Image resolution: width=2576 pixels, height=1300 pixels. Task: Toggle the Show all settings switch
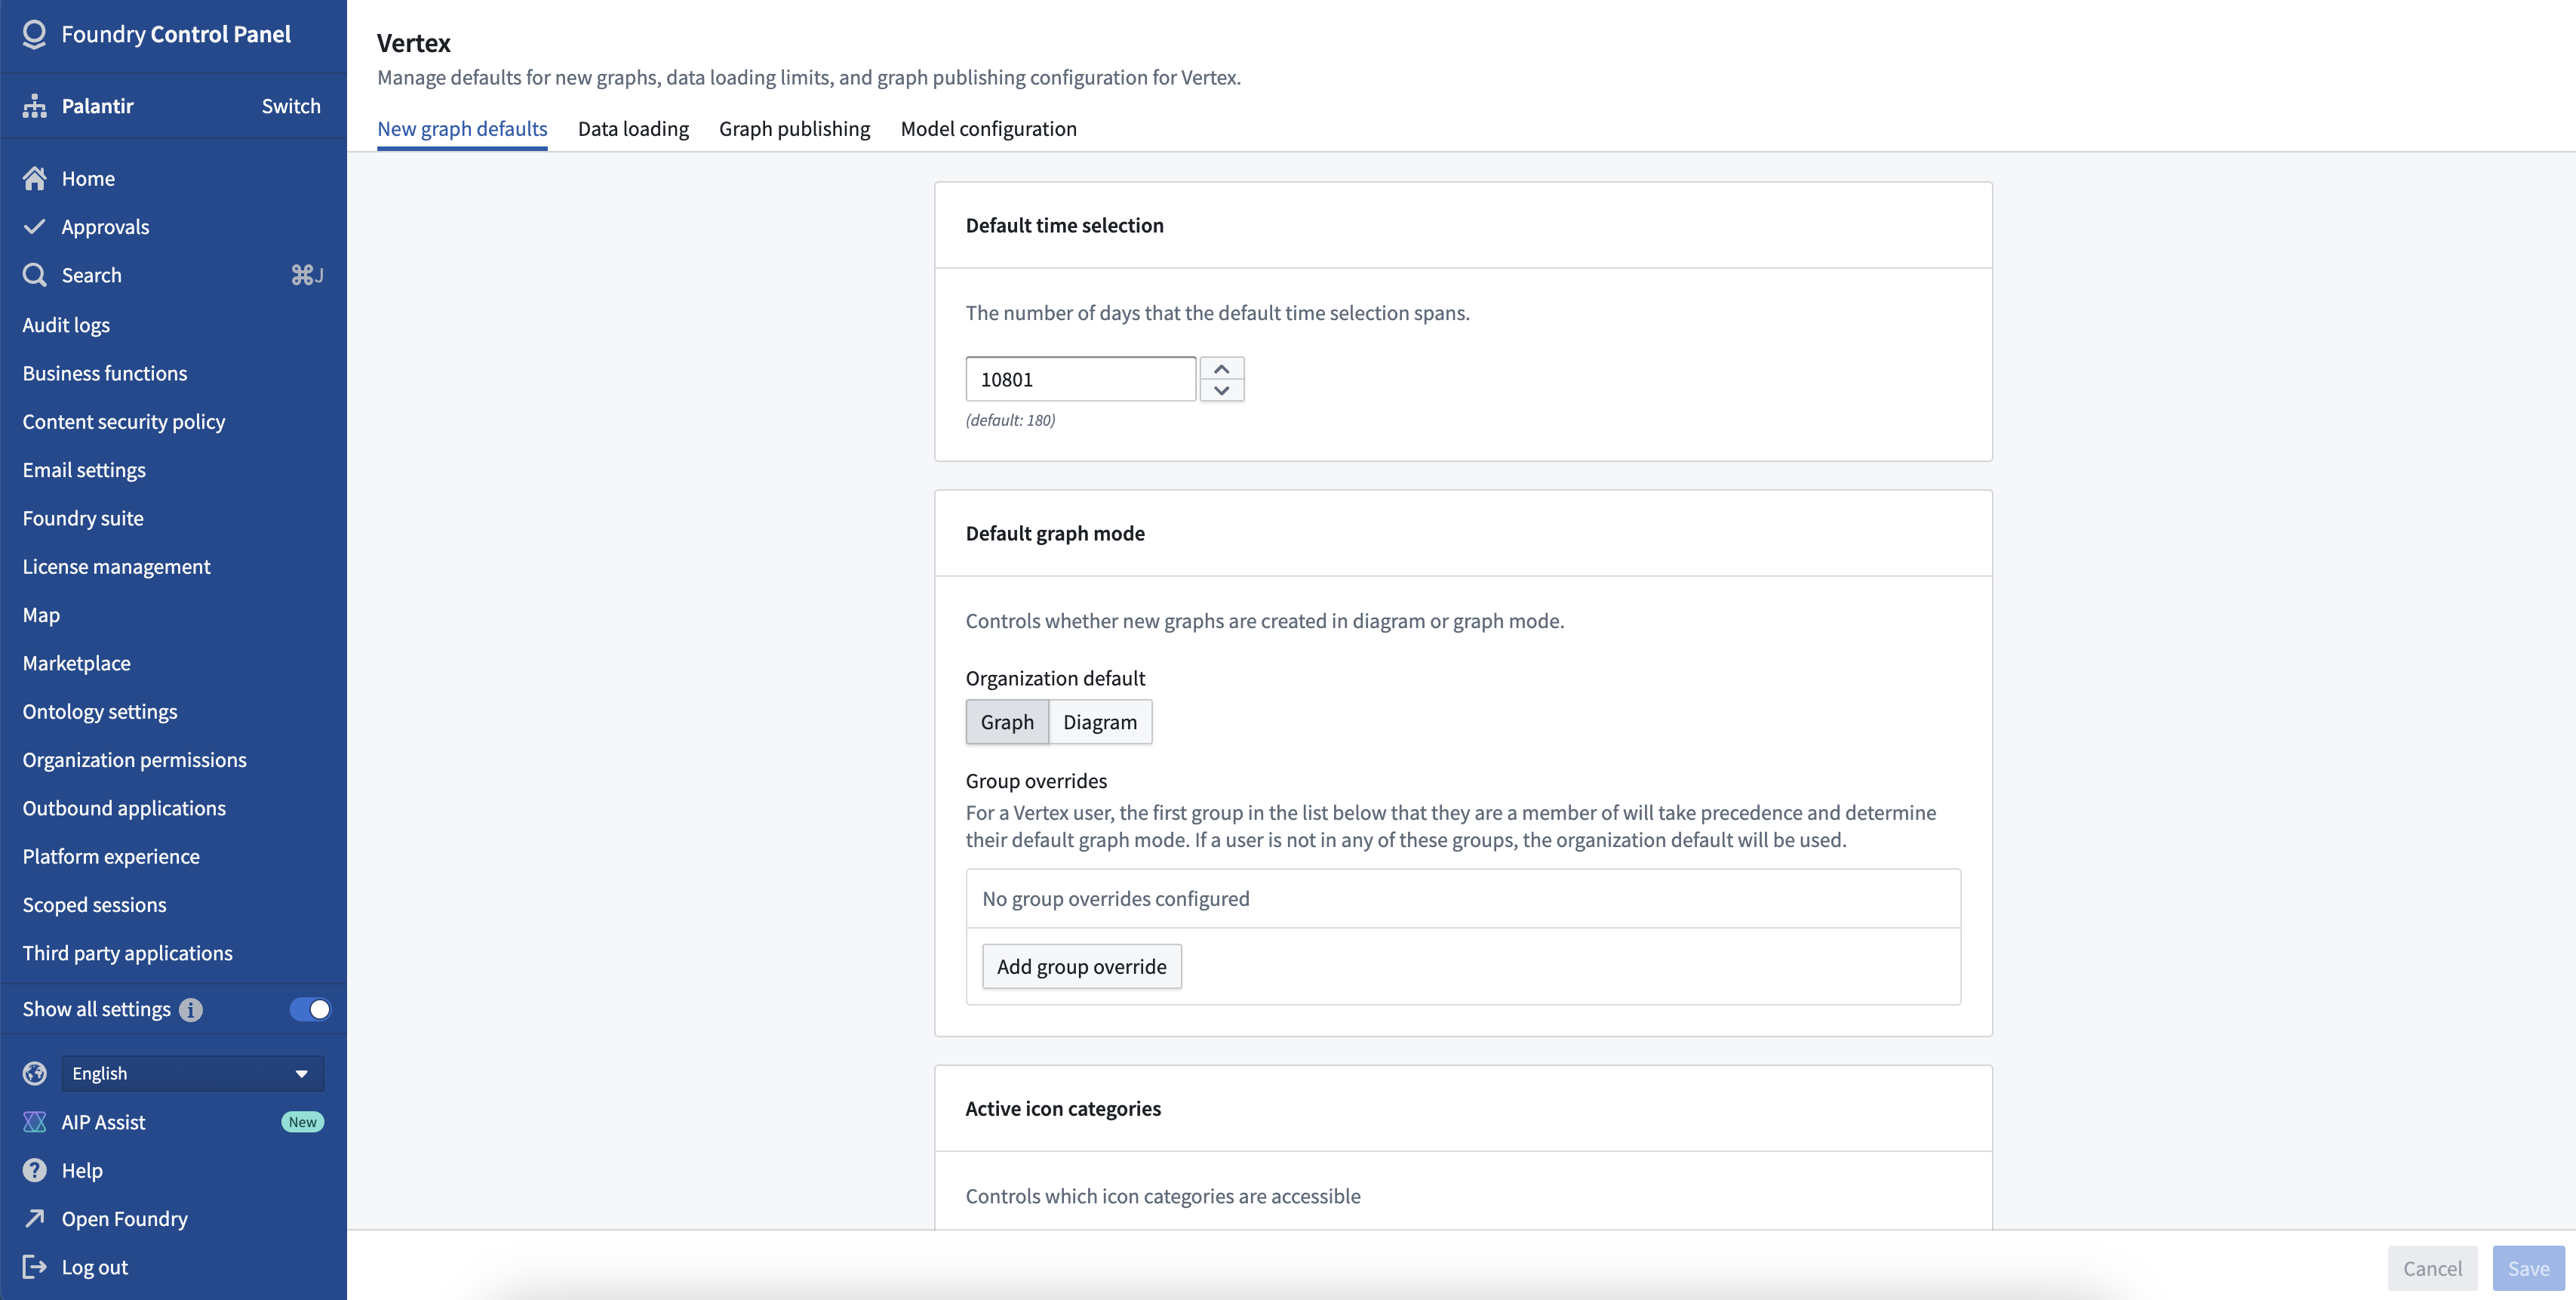pos(310,1009)
